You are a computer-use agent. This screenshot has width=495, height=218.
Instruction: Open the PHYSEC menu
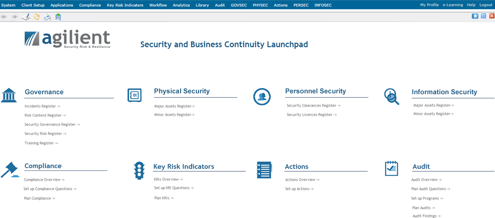(x=261, y=5)
